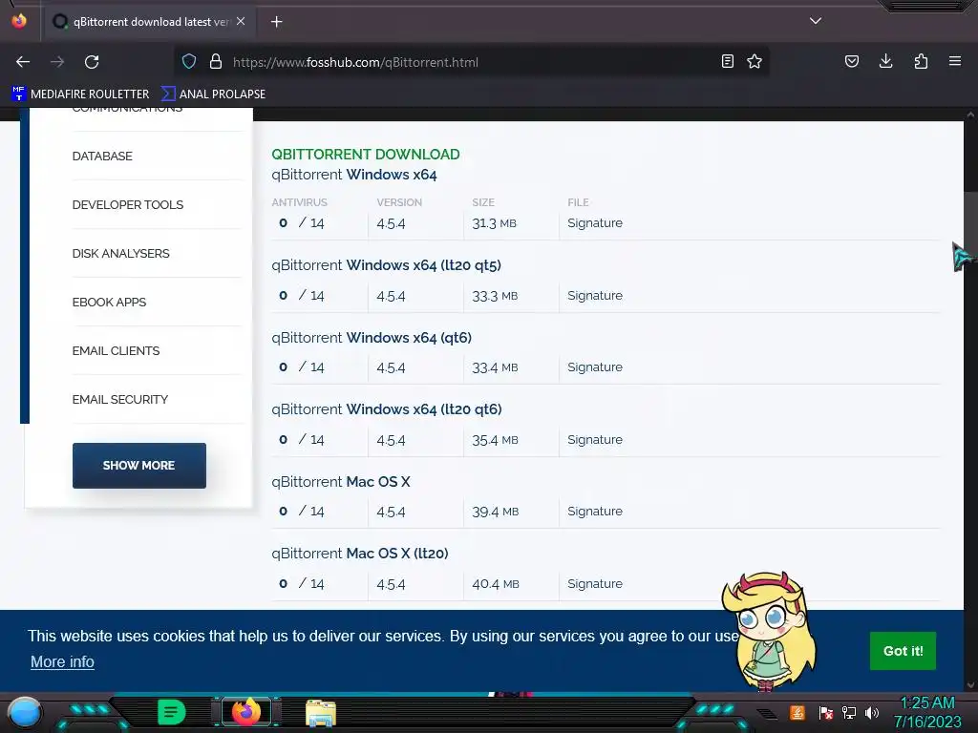Close the qBittorrent download tab
This screenshot has width=978, height=733.
(241, 21)
